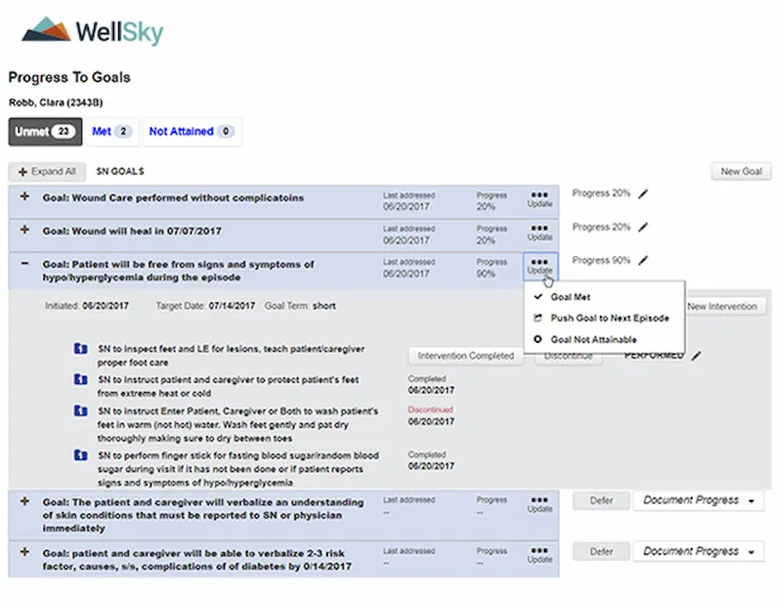This screenshot has width=777, height=601.
Task: Open the Document Progress dropdown for the diabetes goal
Action: (x=698, y=551)
